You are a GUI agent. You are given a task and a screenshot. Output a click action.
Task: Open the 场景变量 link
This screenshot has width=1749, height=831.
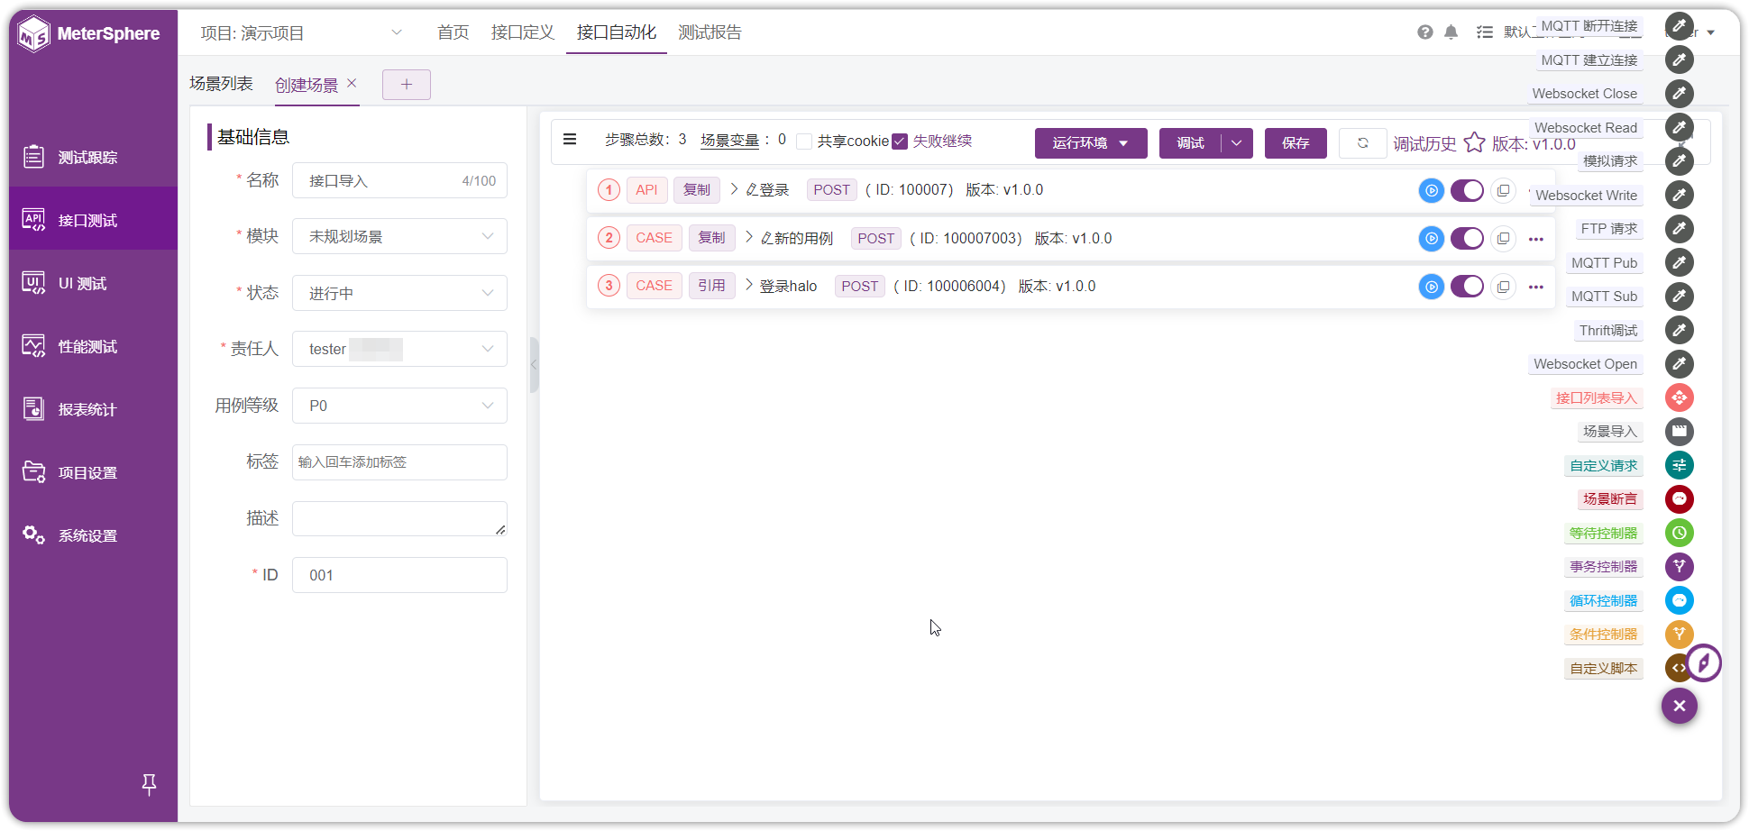[x=729, y=141]
